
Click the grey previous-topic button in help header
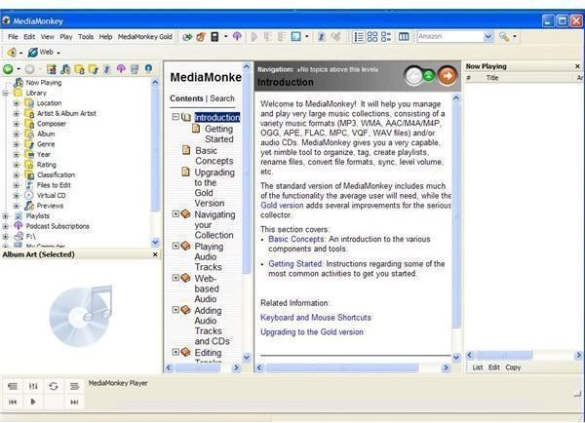click(x=413, y=76)
